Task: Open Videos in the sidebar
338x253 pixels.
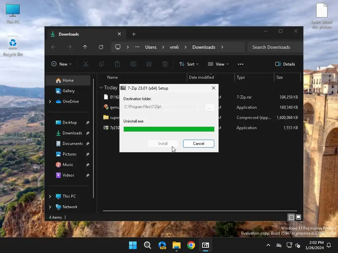Action: 68,175
